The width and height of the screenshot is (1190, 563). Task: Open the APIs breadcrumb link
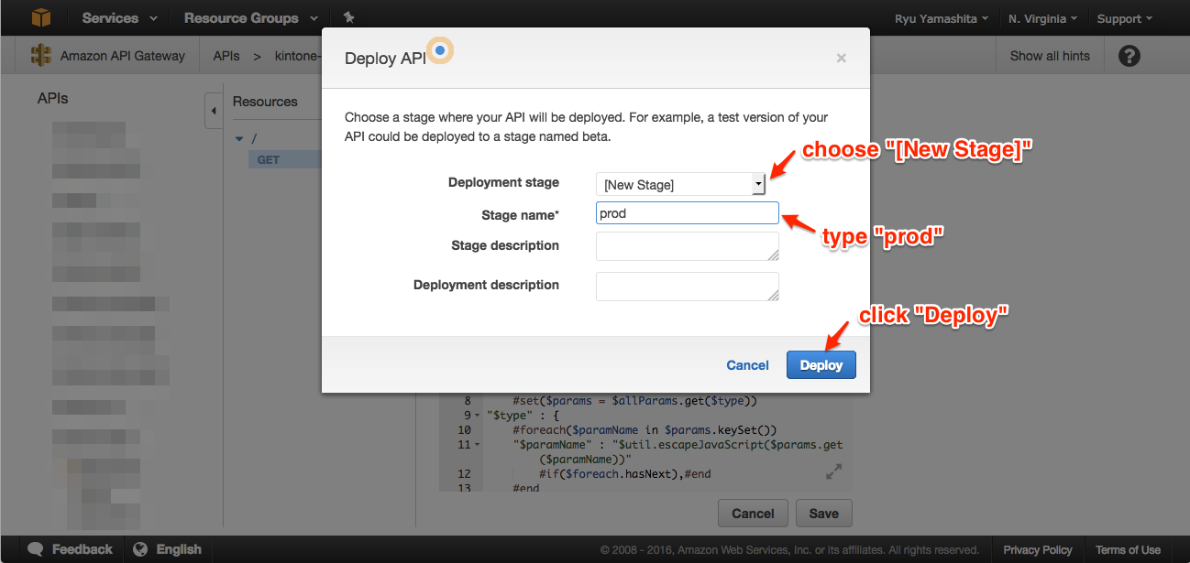[x=226, y=56]
